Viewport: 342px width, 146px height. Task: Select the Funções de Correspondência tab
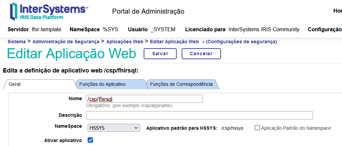(x=181, y=84)
